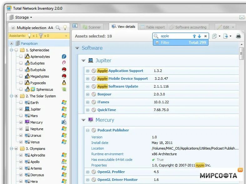
Task: Jump to next search match arrow
Action: click(199, 36)
